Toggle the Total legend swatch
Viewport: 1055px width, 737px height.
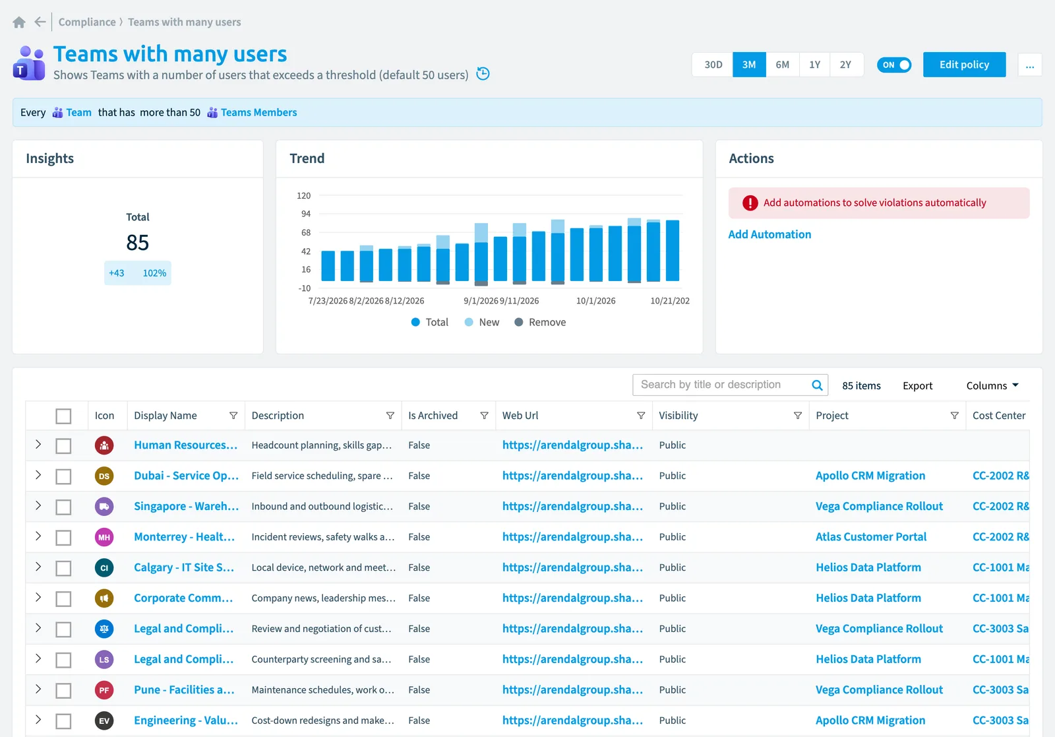[415, 322]
